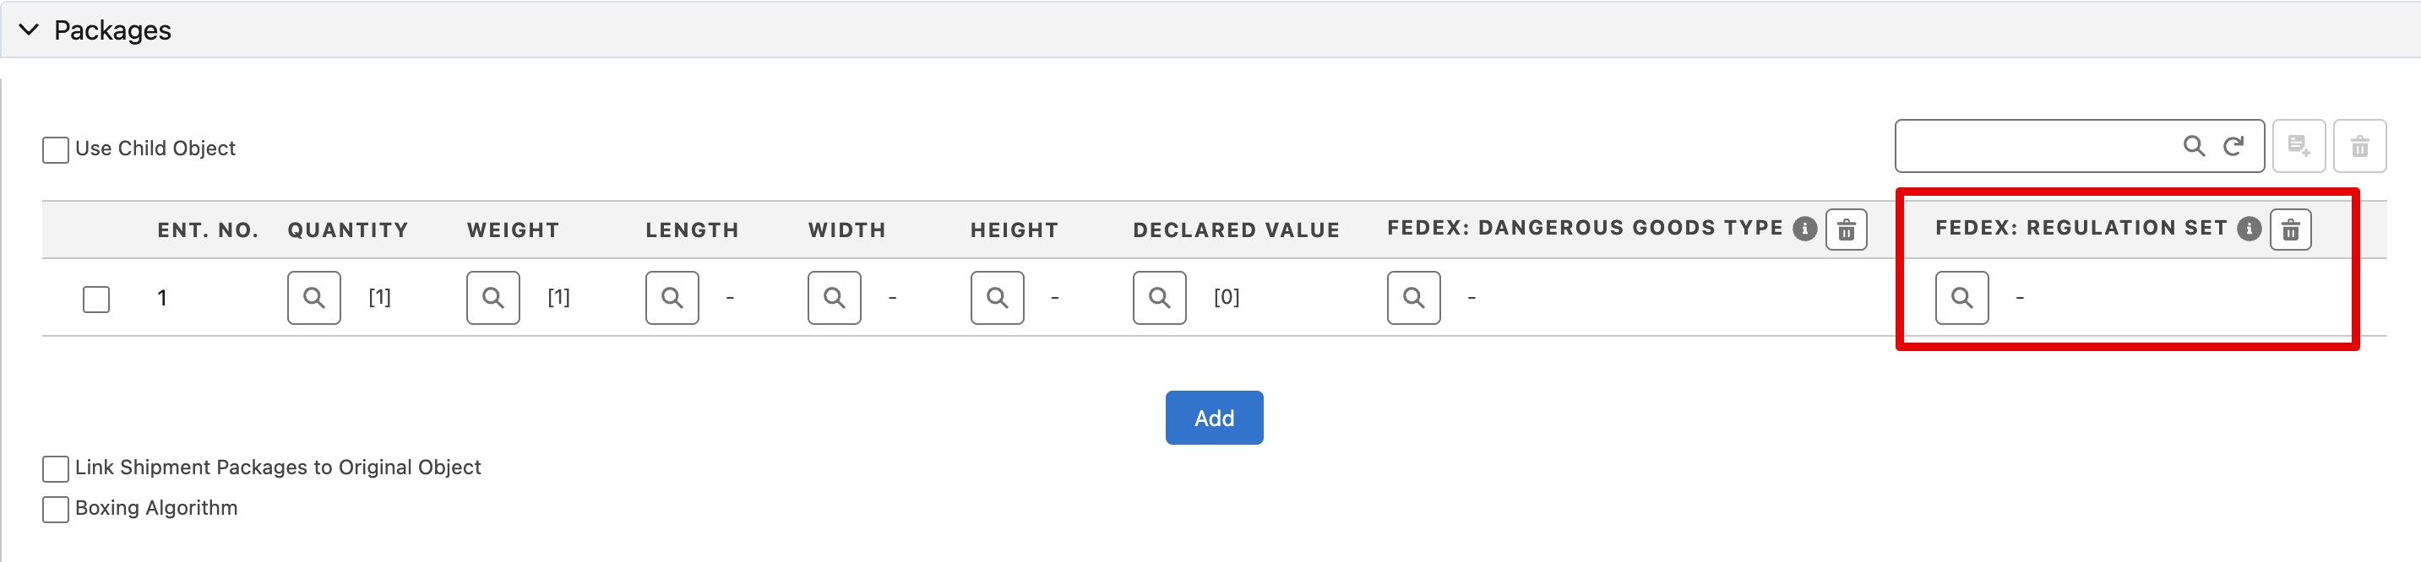Tick Link Shipment Packages to Original Object
This screenshot has height=562, width=2421.
pyautogui.click(x=56, y=468)
